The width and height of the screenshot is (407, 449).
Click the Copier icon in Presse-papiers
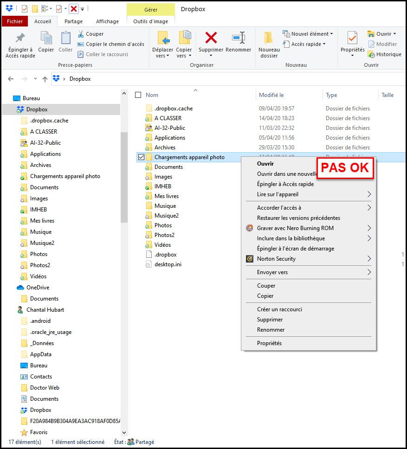coord(46,38)
